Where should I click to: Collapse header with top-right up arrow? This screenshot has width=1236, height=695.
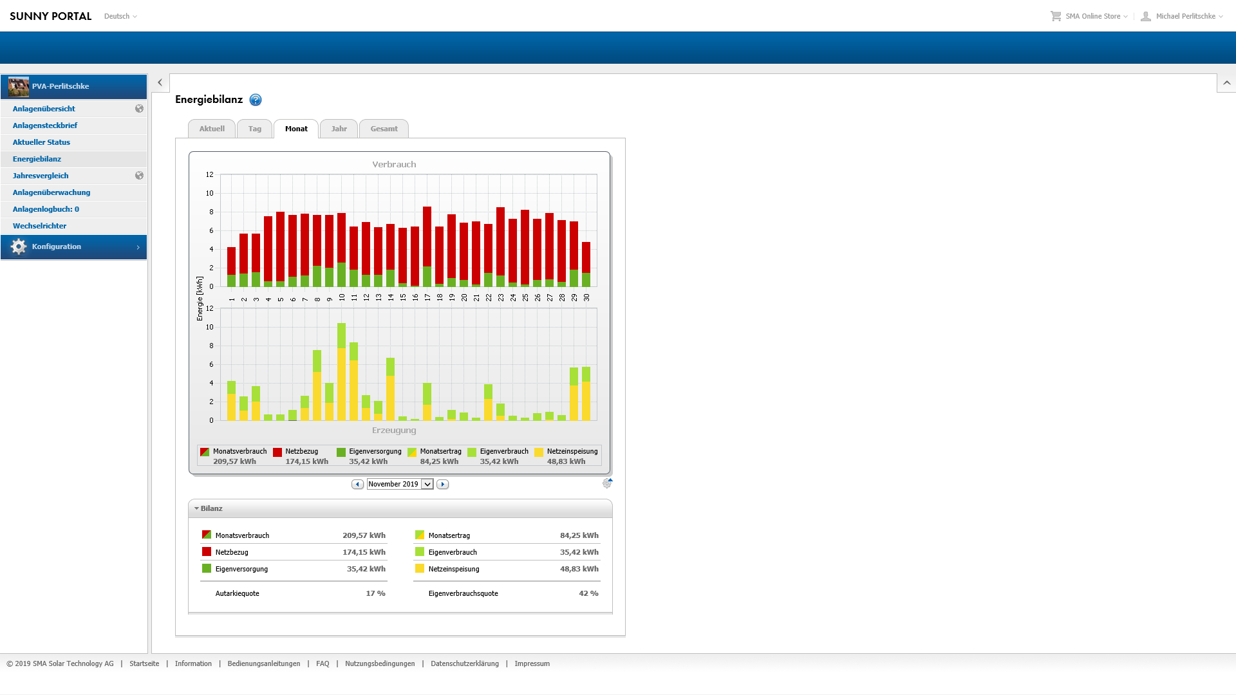tap(1226, 82)
